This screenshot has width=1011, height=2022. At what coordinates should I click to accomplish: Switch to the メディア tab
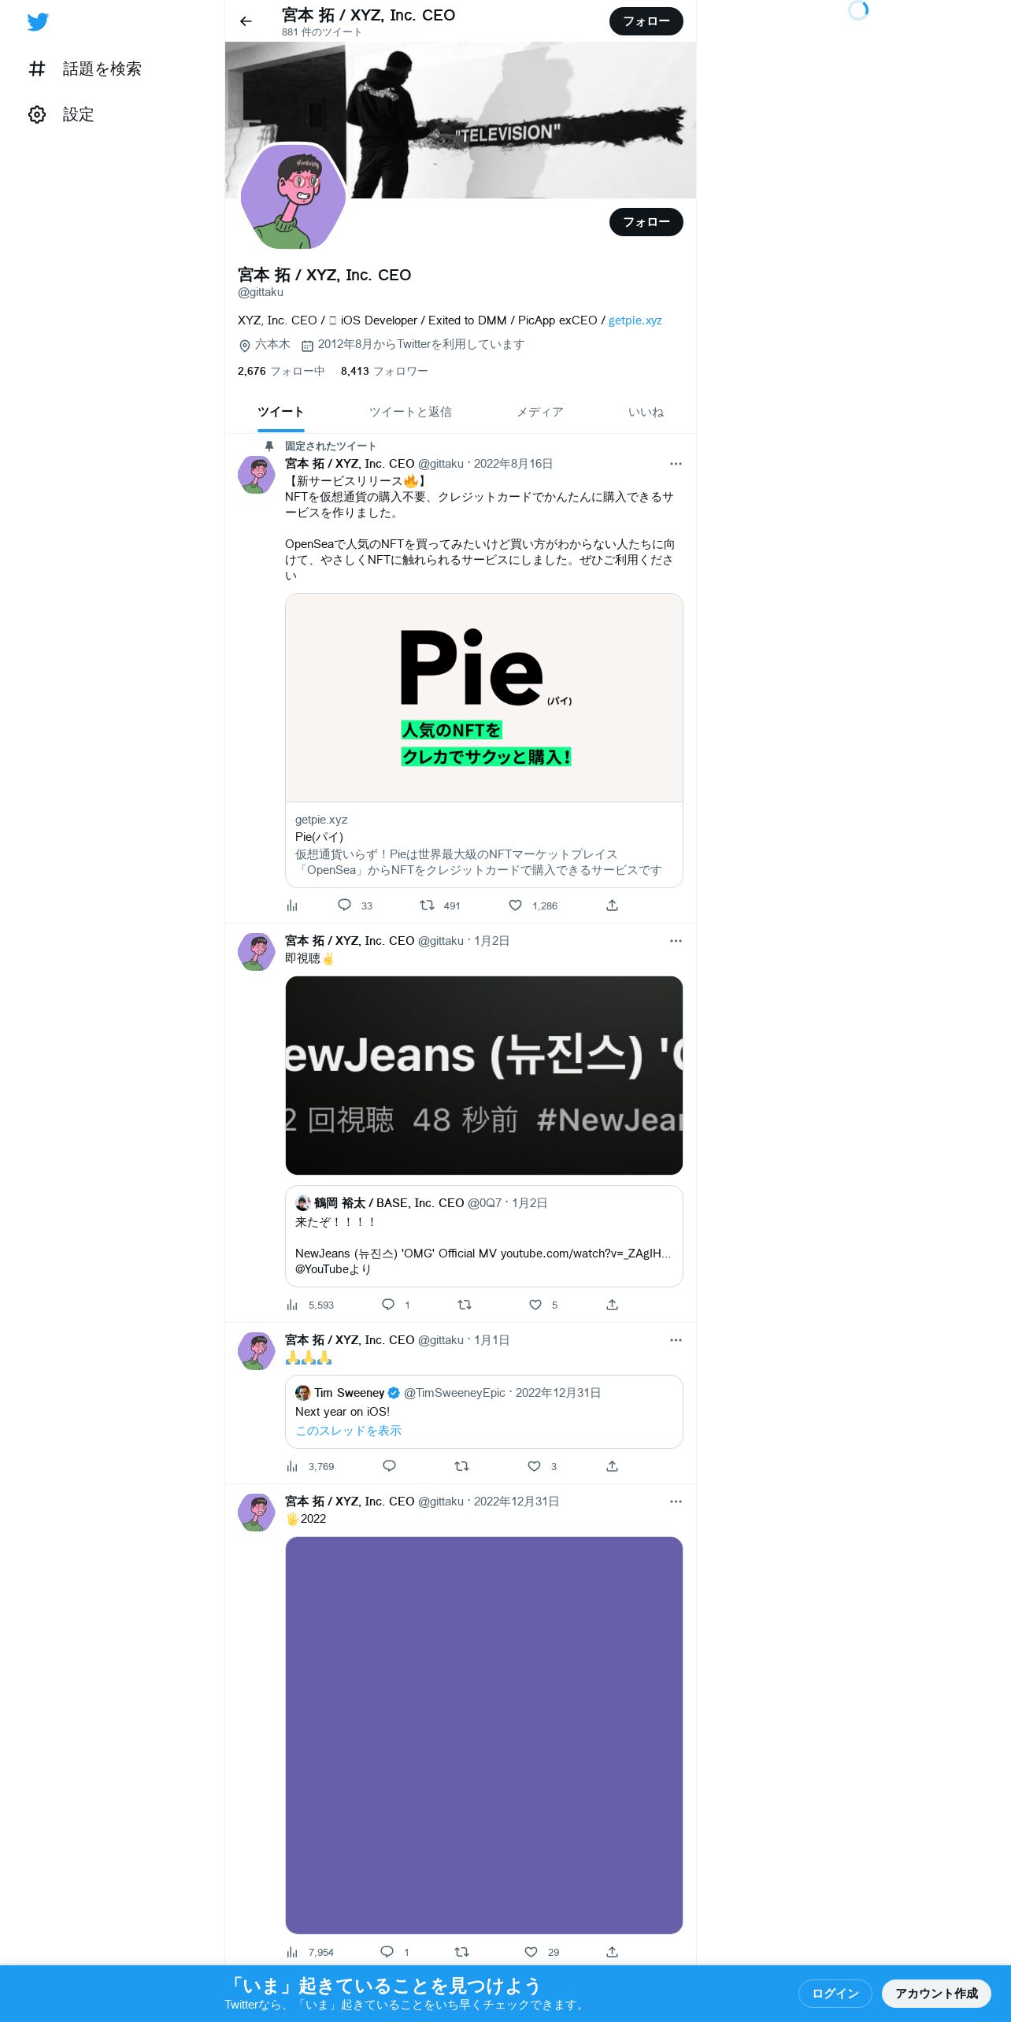[x=539, y=412]
